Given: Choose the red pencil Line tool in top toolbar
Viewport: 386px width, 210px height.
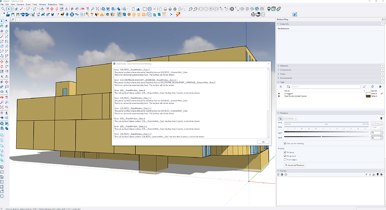Looking at the screenshot, I should (x=21, y=9).
